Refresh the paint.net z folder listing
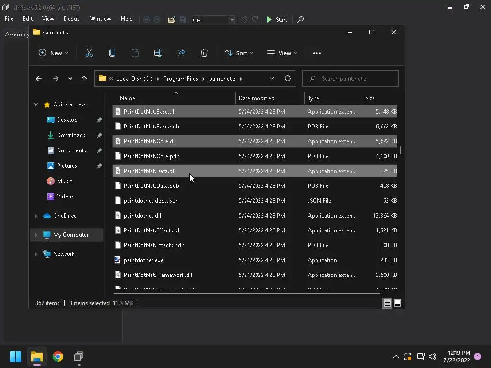The image size is (491, 368). tap(288, 78)
